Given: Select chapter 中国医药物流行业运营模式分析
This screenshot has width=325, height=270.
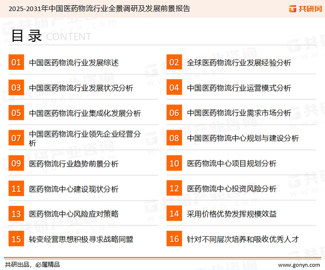Looking at the screenshot, I should [239, 88].
